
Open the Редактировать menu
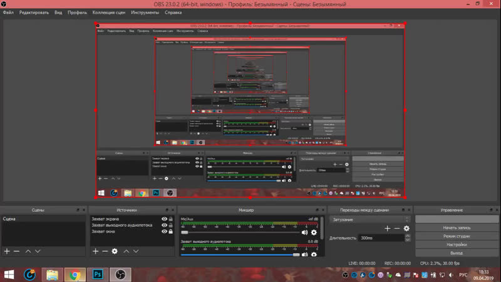click(34, 13)
